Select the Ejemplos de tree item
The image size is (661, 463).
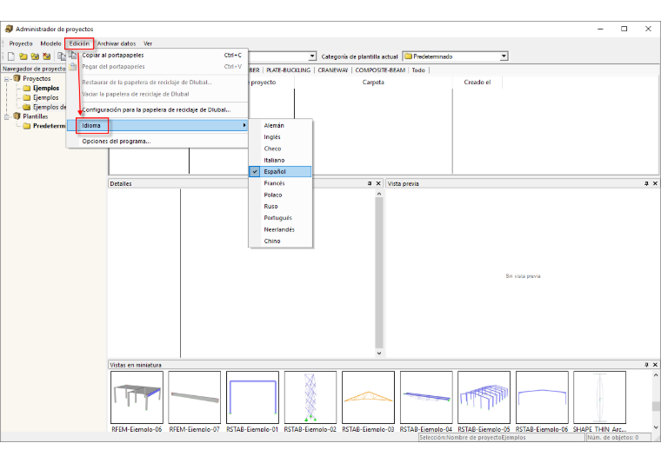click(50, 107)
